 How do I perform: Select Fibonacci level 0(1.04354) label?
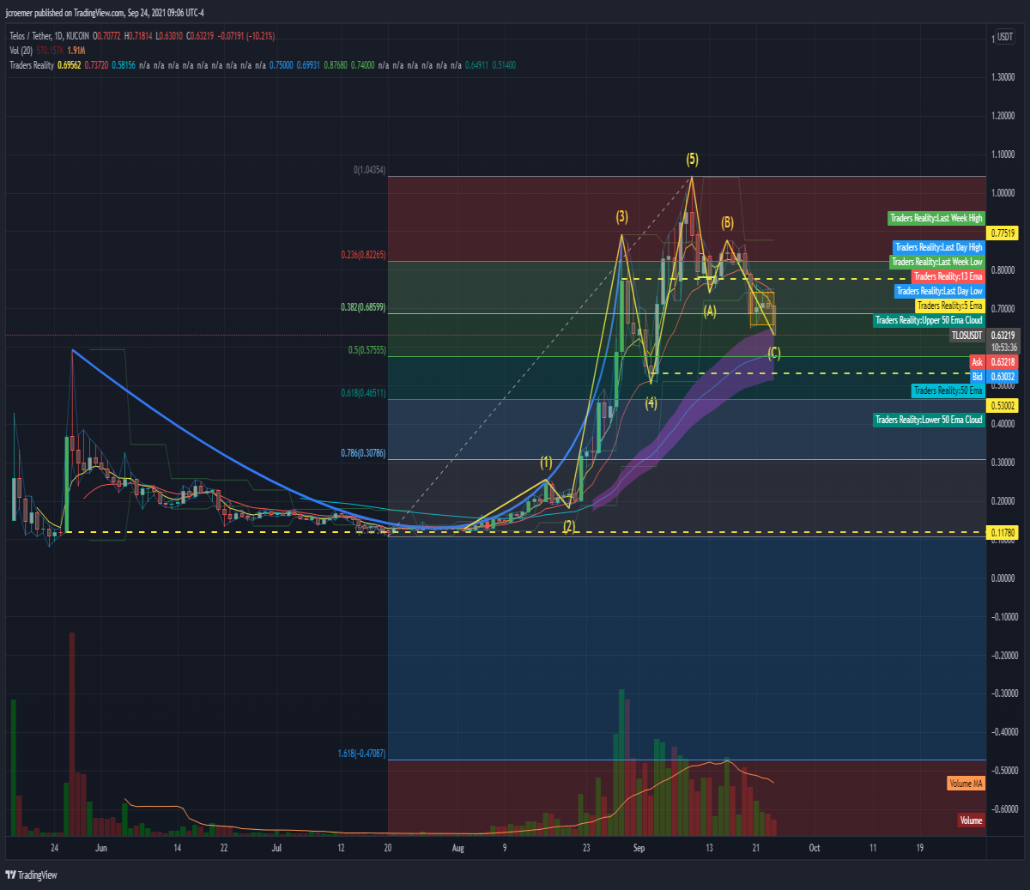(369, 171)
